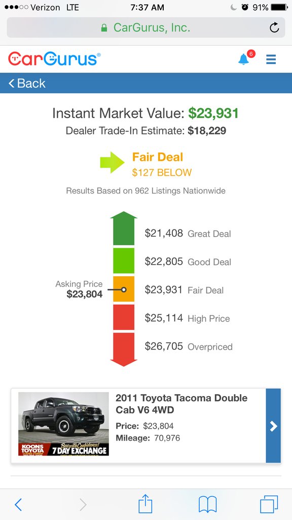
Task: Tap the CarGurus, Inc. address bar
Action: click(x=146, y=27)
